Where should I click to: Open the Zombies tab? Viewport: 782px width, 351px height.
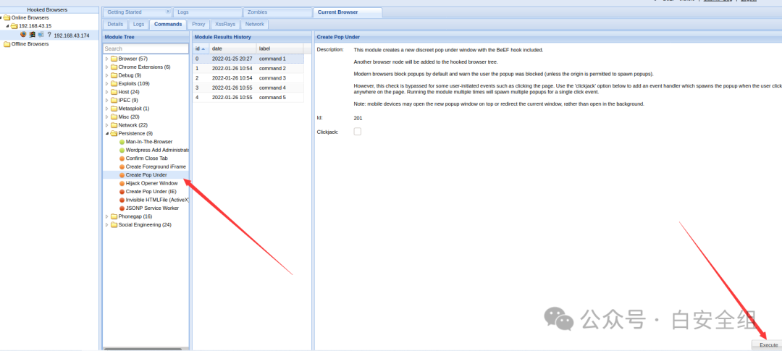[x=277, y=12]
